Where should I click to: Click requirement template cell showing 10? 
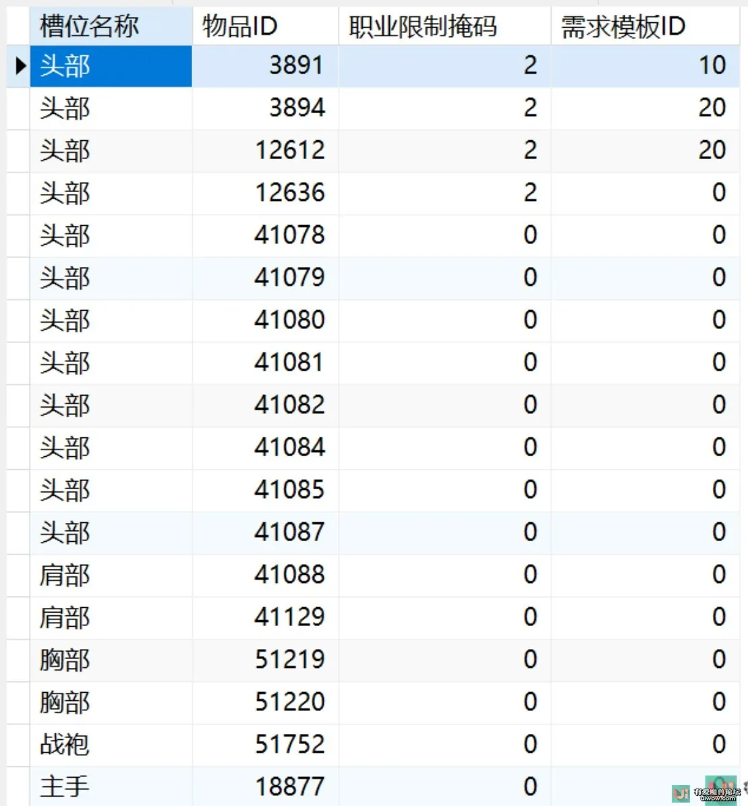coord(645,66)
